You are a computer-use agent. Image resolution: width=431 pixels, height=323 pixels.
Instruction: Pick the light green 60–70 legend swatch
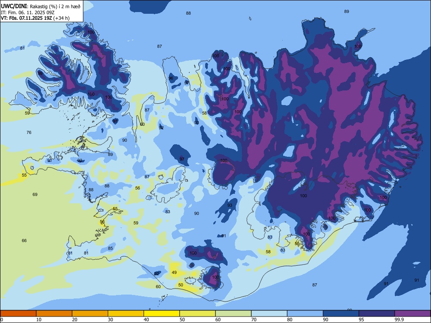233,314
